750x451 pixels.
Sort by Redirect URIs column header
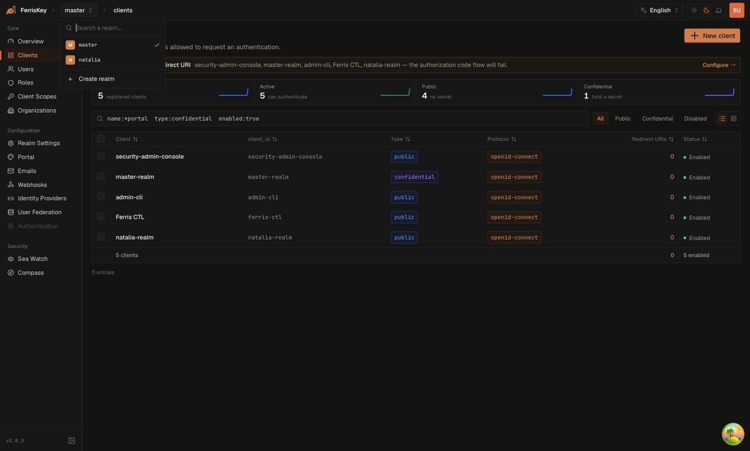click(652, 139)
